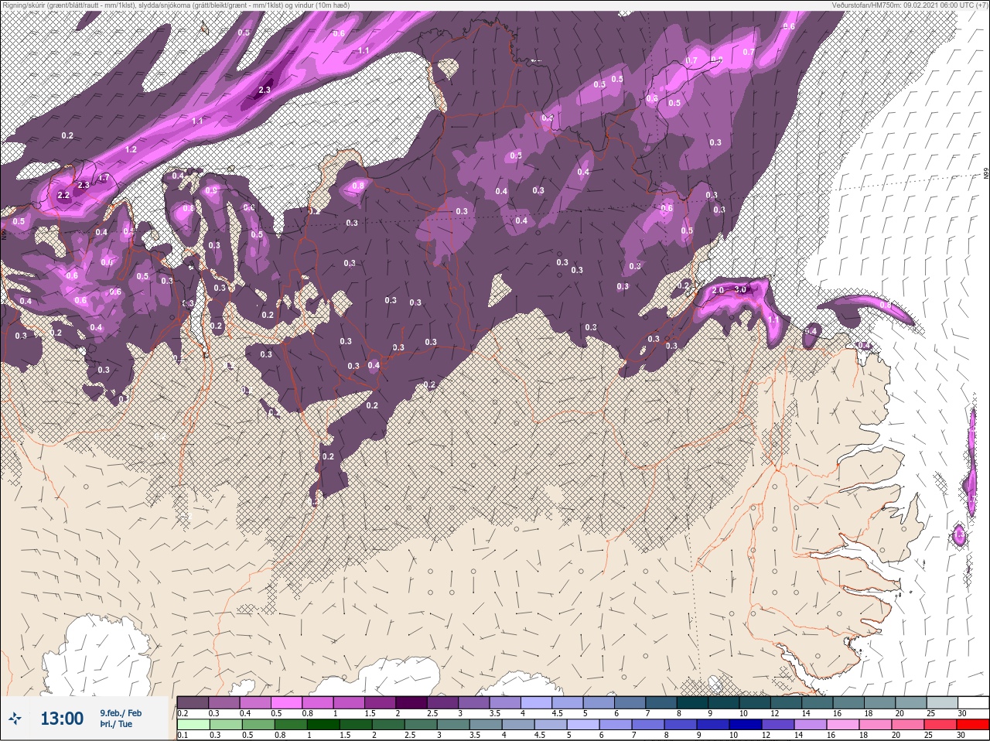Pick the dark teal swatch labeled 9 in top legend
The image size is (990, 741).
click(725, 703)
